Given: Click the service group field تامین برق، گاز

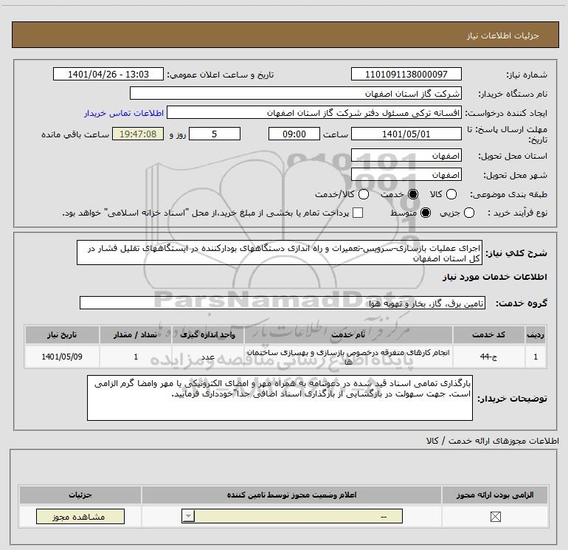Looking at the screenshot, I should [283, 303].
